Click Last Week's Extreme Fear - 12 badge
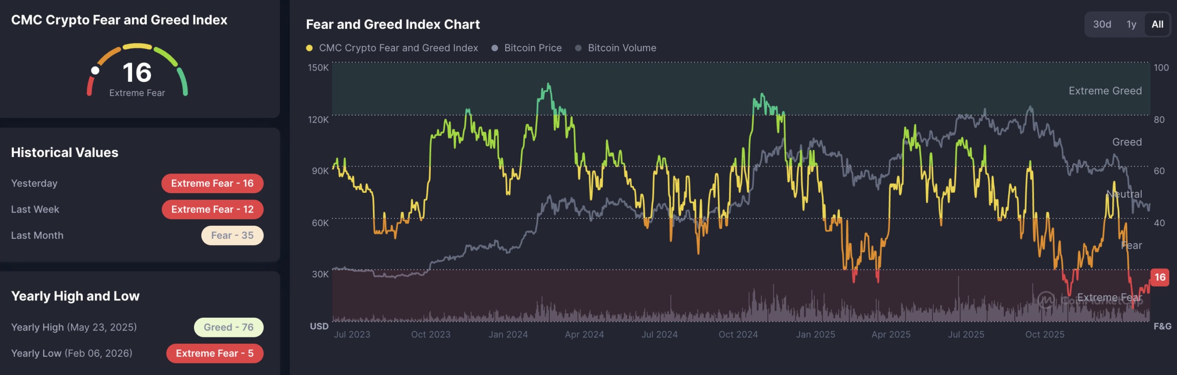Image resolution: width=1177 pixels, height=375 pixels. [212, 209]
